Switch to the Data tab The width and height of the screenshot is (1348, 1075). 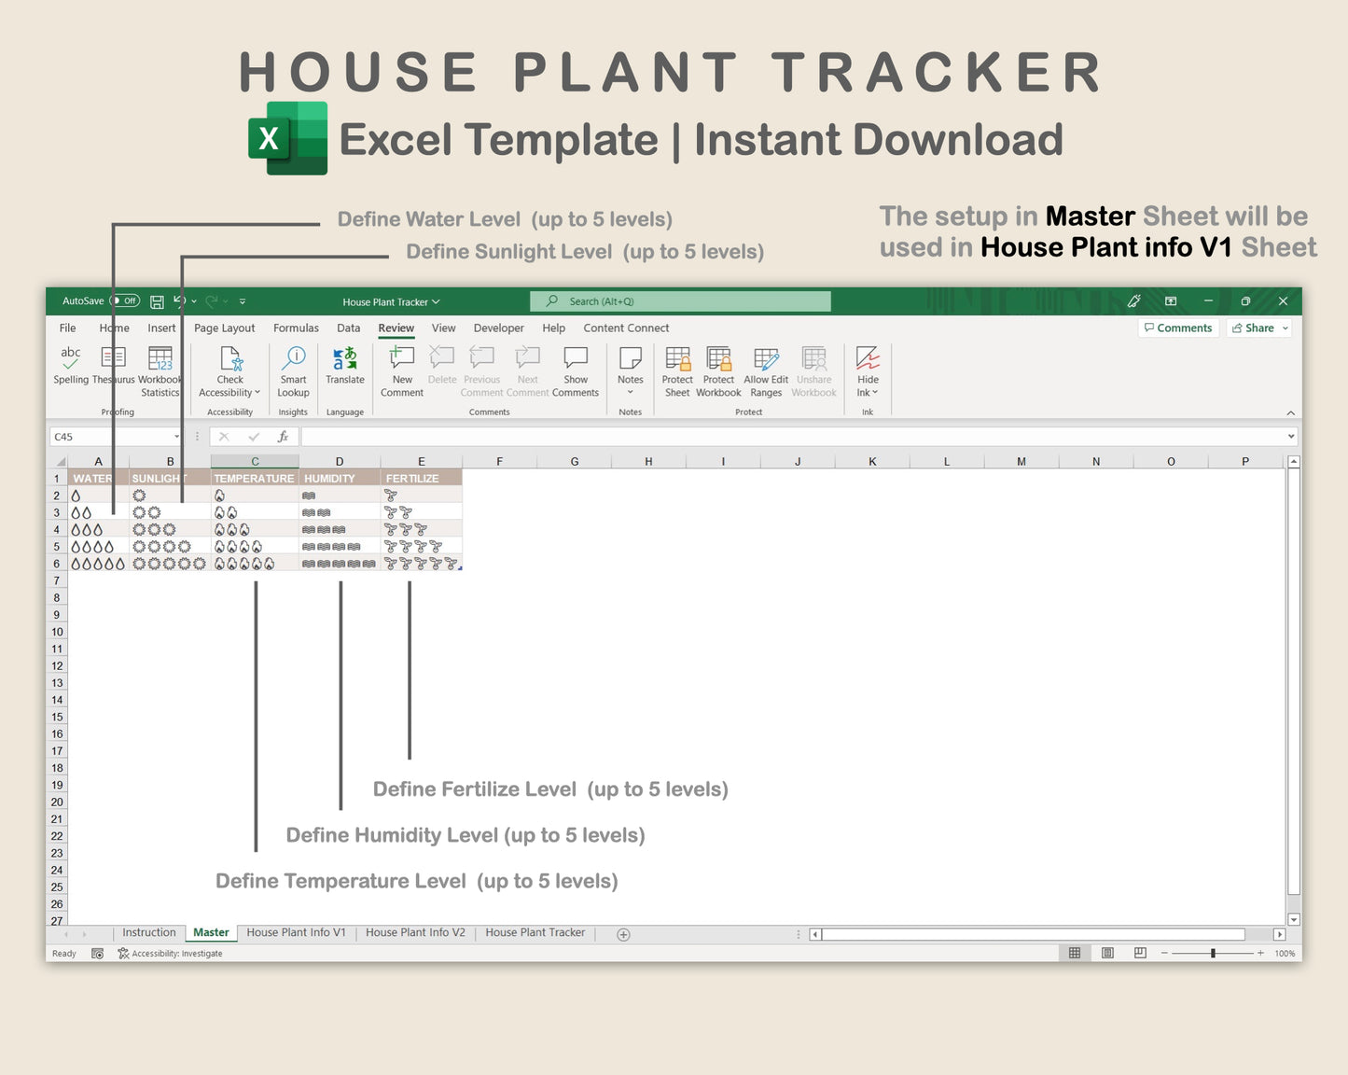[x=349, y=328]
